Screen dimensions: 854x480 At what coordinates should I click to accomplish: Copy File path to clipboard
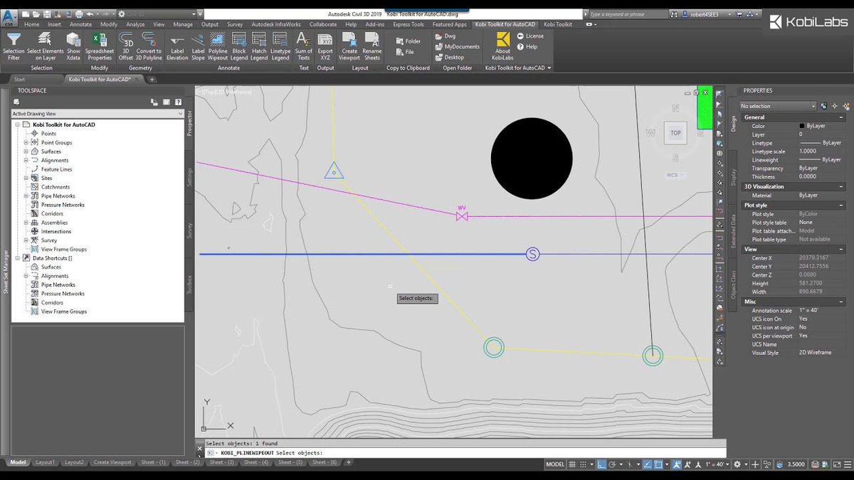(x=405, y=52)
